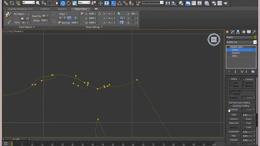Click the Unlink Selection tool

[12, 3]
